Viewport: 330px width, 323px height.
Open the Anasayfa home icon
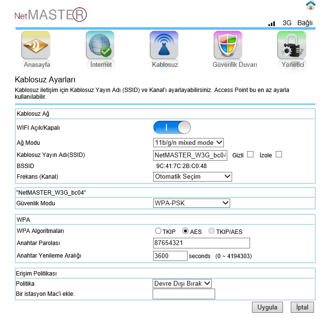tap(36, 45)
